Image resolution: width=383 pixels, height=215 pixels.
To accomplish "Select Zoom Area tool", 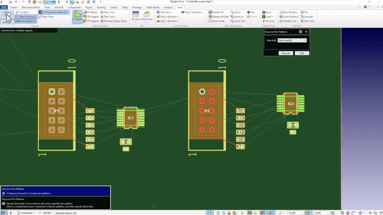I will 218,21.
